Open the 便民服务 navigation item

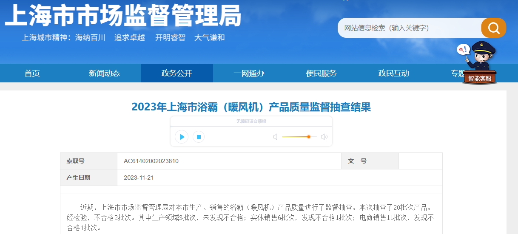[x=322, y=73]
